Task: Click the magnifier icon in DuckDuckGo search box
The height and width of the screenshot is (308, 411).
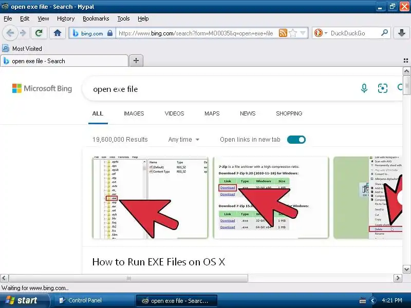Action: click(384, 33)
